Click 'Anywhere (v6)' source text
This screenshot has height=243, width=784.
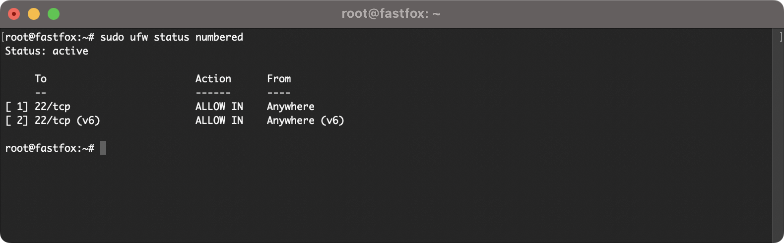pos(306,121)
